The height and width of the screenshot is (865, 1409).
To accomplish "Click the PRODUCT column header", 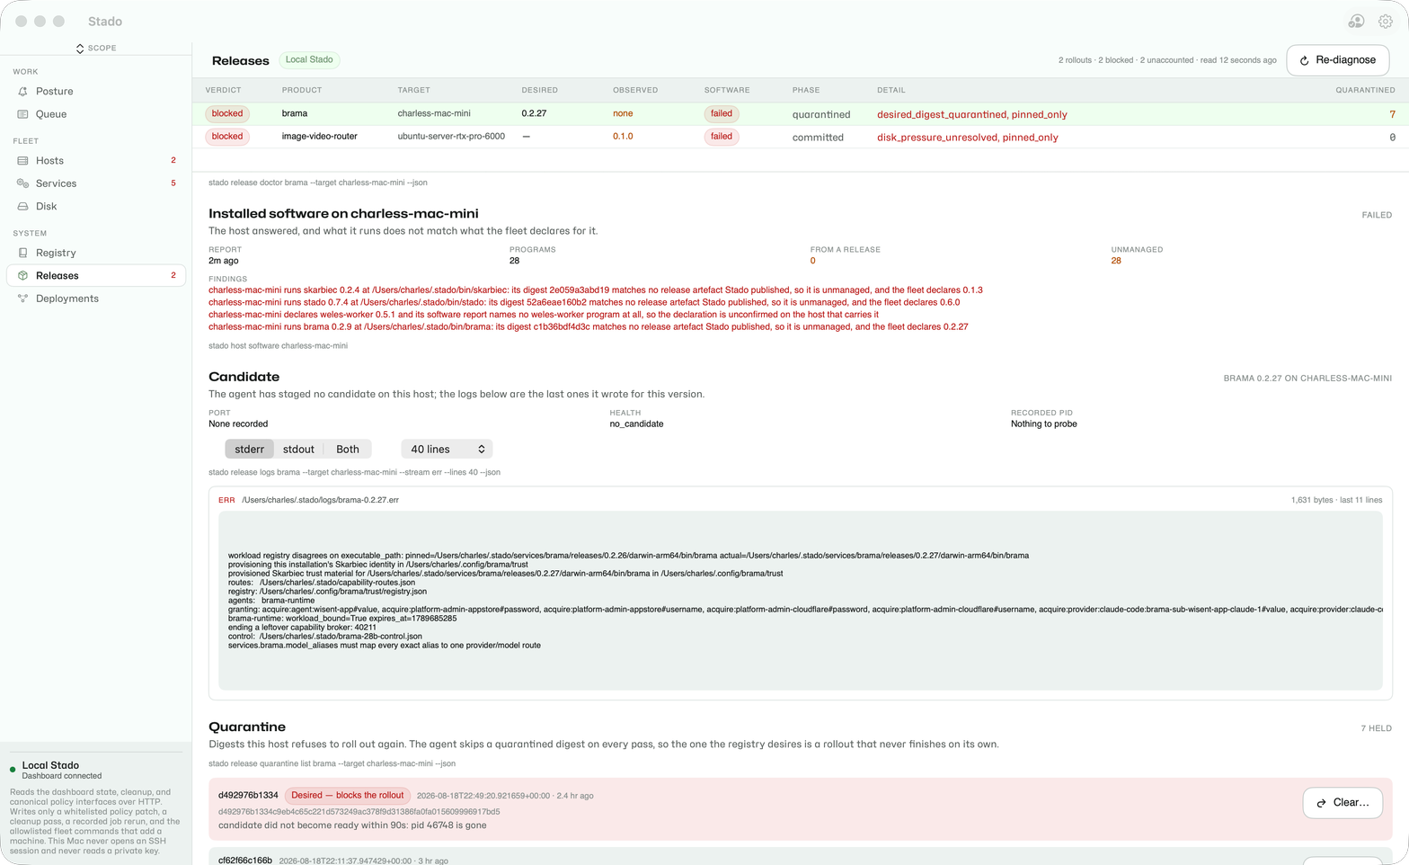I will [x=302, y=90].
